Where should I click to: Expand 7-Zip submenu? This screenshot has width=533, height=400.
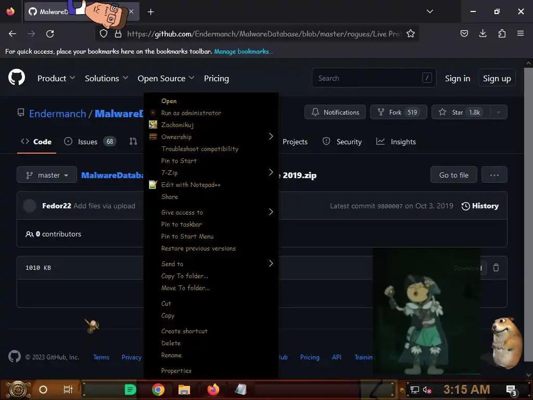coord(211,172)
